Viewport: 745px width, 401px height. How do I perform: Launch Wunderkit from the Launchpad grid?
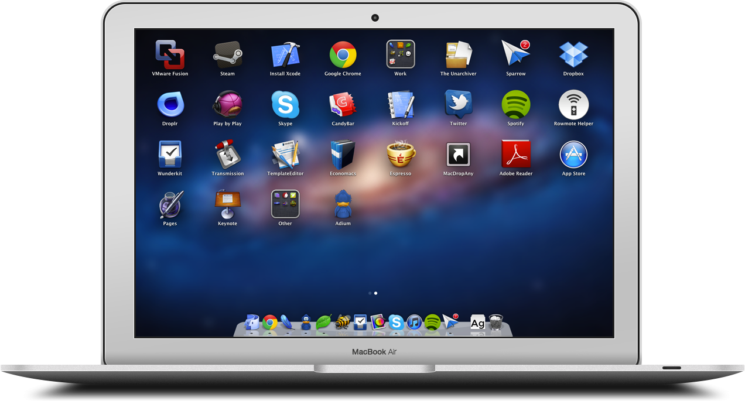[x=170, y=155]
